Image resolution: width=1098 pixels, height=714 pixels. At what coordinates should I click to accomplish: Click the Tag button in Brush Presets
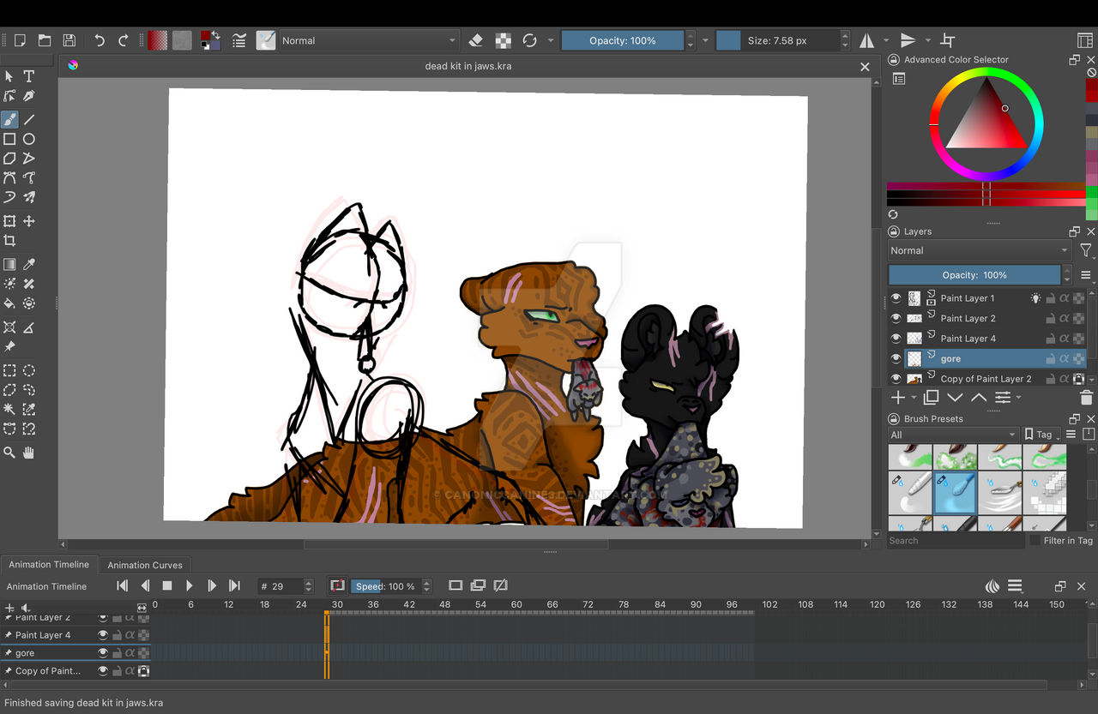(x=1039, y=435)
